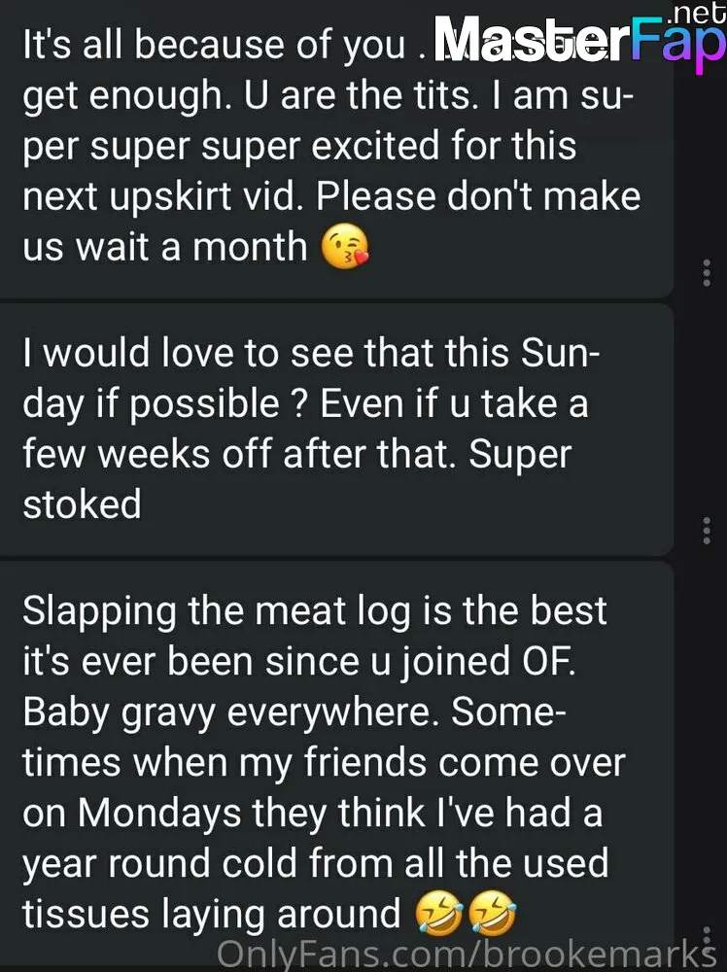Click the MasterFap logo watermark
727x972 pixels.
click(x=579, y=40)
